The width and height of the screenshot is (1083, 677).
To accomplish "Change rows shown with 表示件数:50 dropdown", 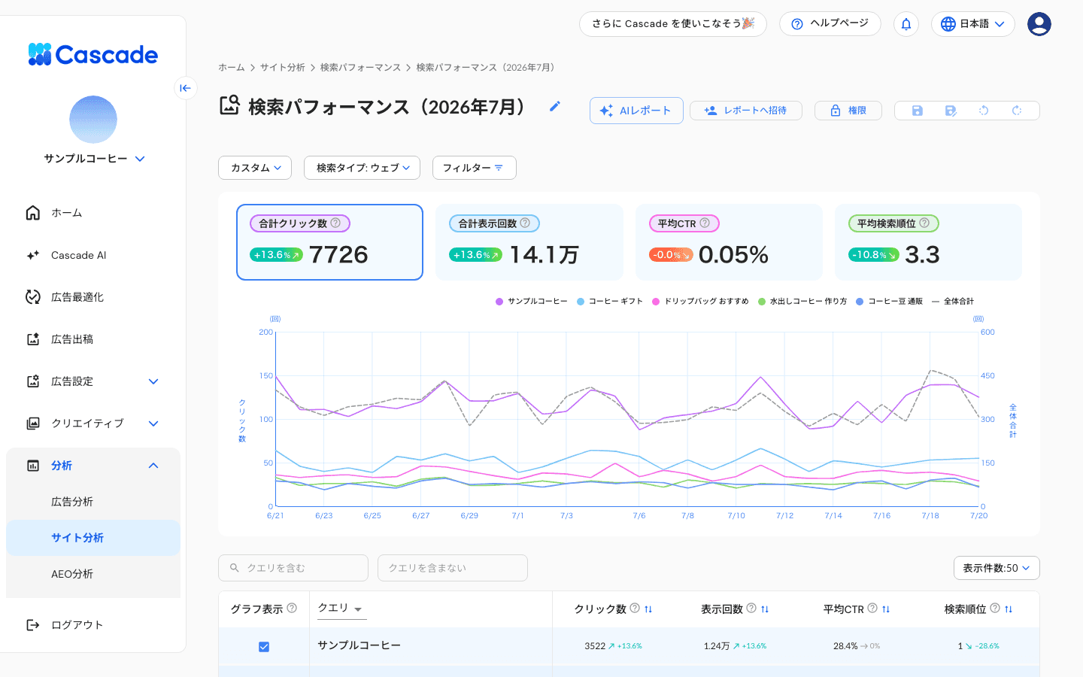I will coord(997,568).
